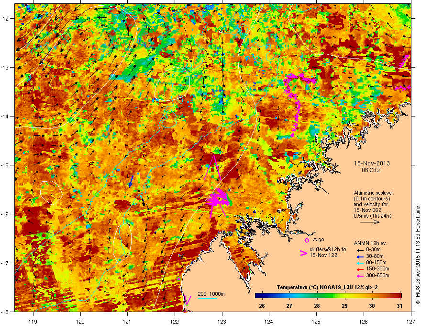
Task: Click the magenta drifters chevron legend symbol
Action: point(303,253)
